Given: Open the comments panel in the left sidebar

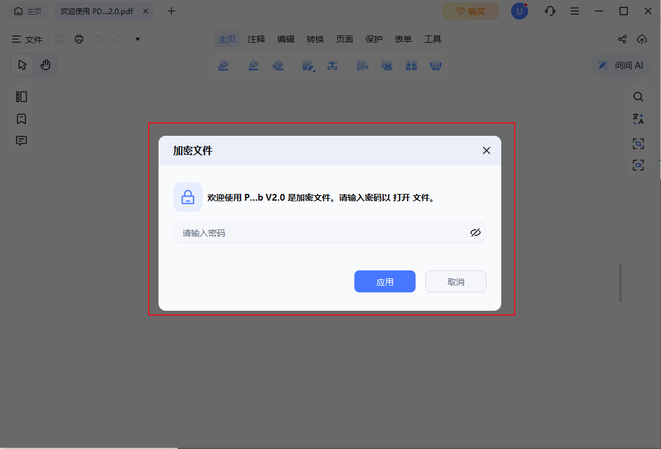Looking at the screenshot, I should pyautogui.click(x=21, y=141).
